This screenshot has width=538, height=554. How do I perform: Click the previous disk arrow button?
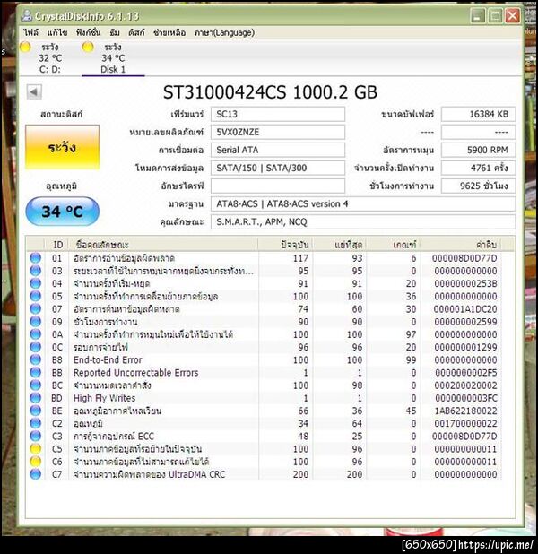[x=34, y=91]
